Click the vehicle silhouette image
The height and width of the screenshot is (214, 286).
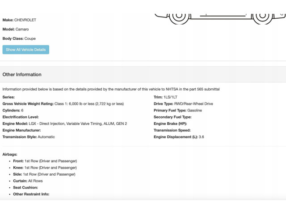tap(219, 13)
